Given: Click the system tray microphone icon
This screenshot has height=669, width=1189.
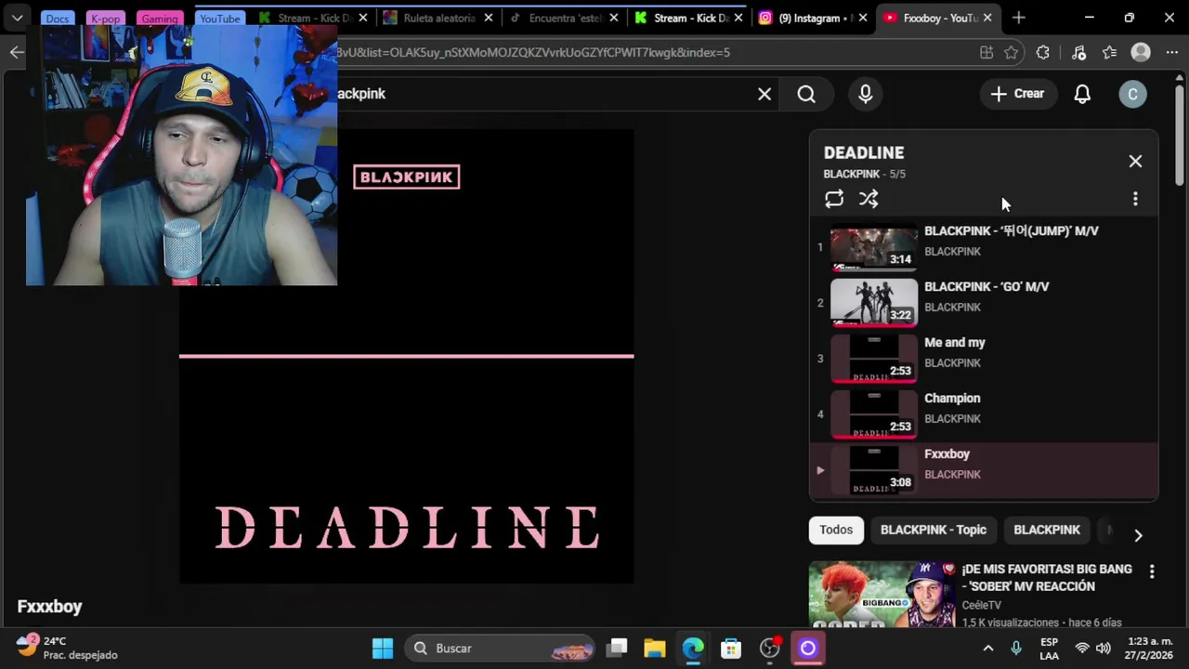Looking at the screenshot, I should point(1015,649).
